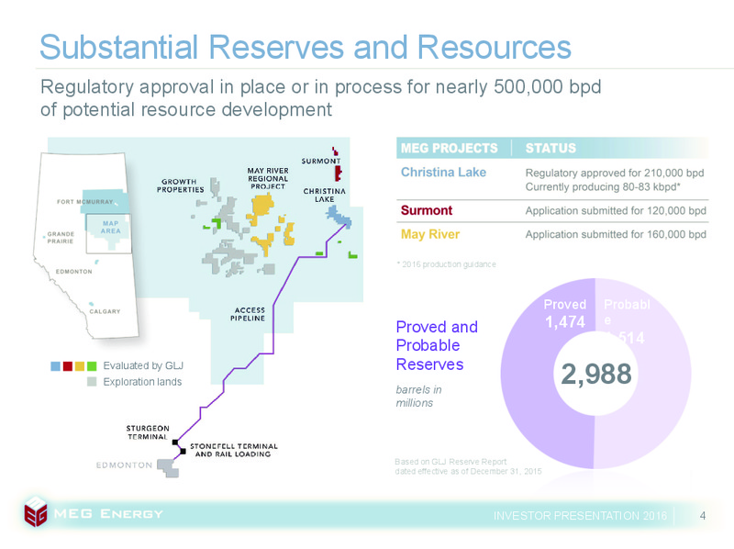734x549 pixels.
Task: Click the grey Exploration lands swatch
Action: [x=92, y=382]
